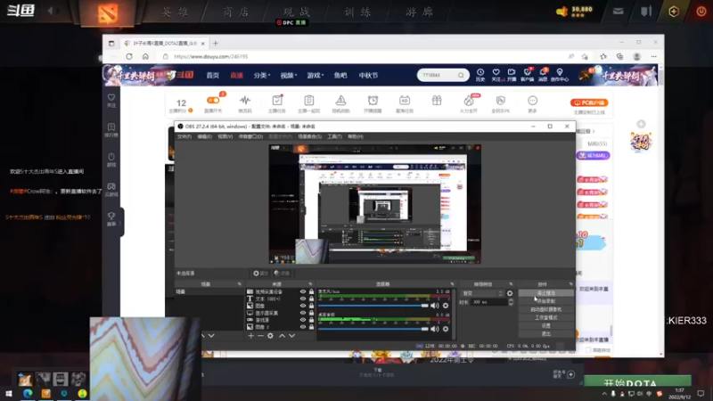
Task: Open 消息 notification icon in Douyu header
Action: click(x=543, y=72)
